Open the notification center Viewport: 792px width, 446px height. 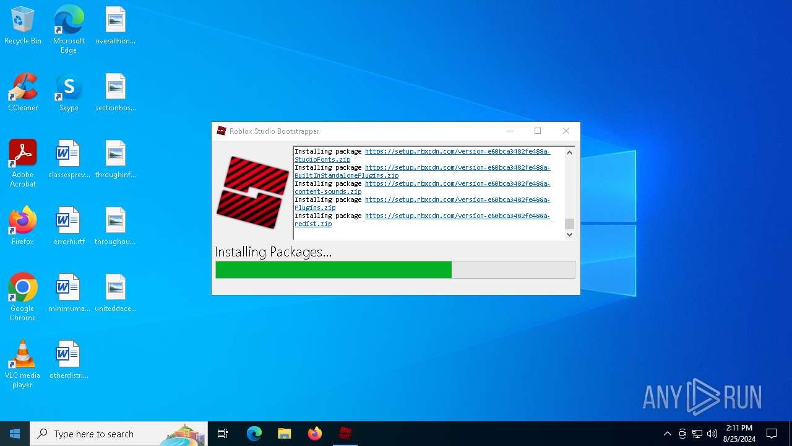coord(772,434)
